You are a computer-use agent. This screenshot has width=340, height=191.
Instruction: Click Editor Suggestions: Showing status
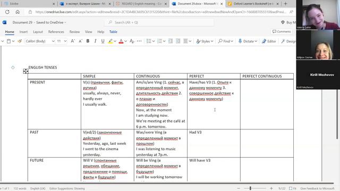pos(67,188)
